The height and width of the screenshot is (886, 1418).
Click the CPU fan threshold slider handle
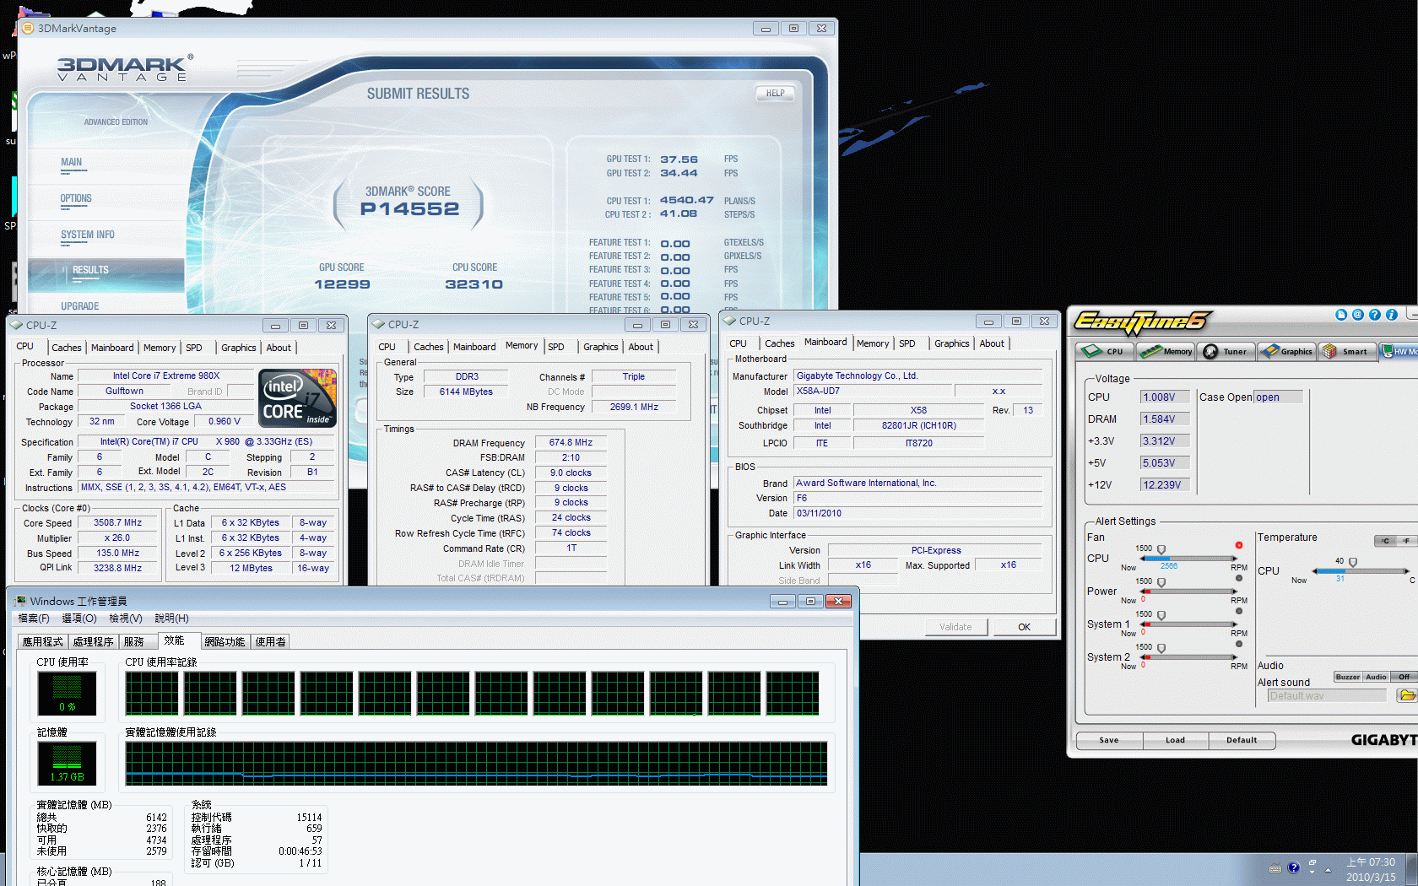click(1161, 550)
